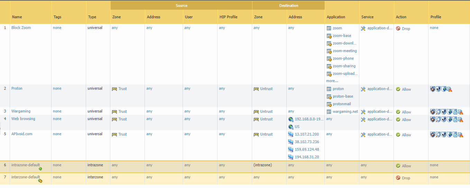
Task: Click the icon beside zoom-base application
Action: pyautogui.click(x=329, y=36)
